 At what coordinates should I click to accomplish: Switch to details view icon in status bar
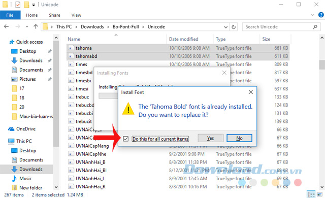pyautogui.click(x=311, y=194)
